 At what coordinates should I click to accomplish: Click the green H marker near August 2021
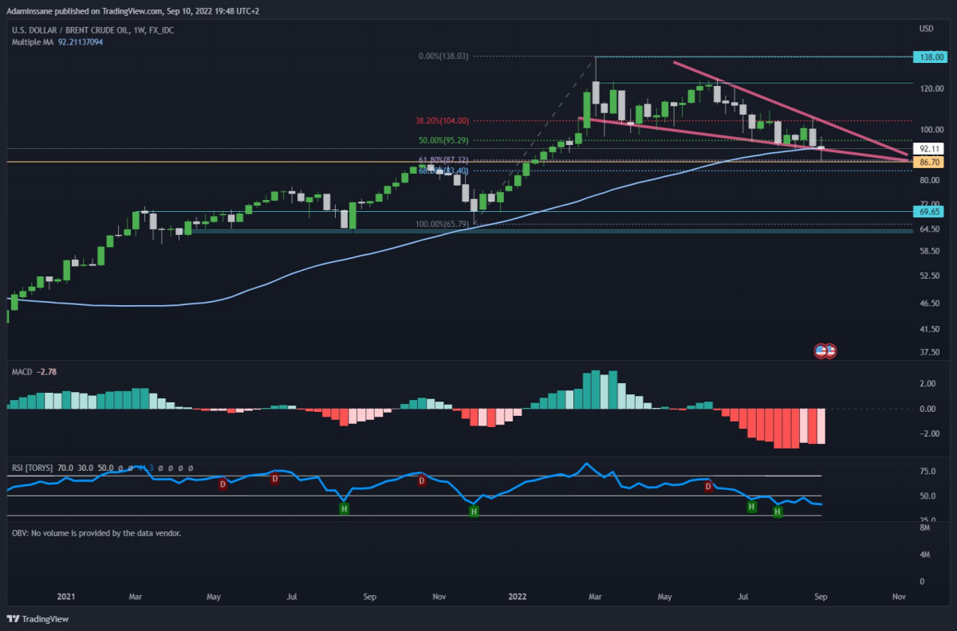(344, 508)
